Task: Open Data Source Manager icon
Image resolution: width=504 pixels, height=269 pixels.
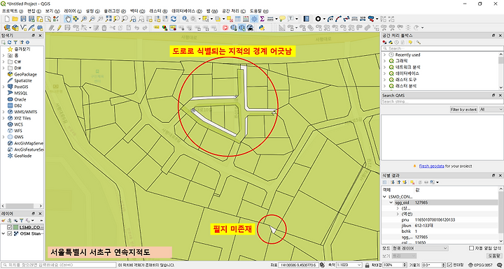Action: tap(7, 28)
